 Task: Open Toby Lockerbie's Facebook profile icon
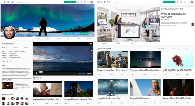(x=3, y=61)
